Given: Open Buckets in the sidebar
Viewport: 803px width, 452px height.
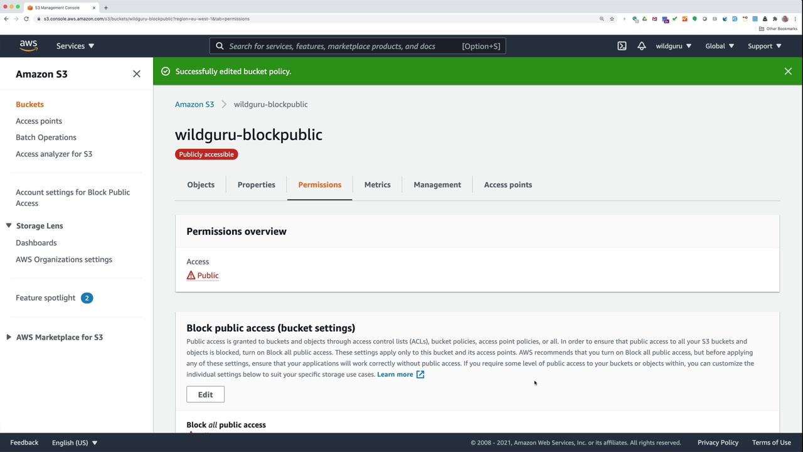Looking at the screenshot, I should coord(29,104).
